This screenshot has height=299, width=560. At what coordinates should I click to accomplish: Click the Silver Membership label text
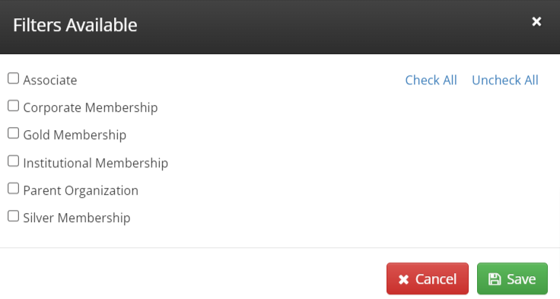tap(77, 218)
